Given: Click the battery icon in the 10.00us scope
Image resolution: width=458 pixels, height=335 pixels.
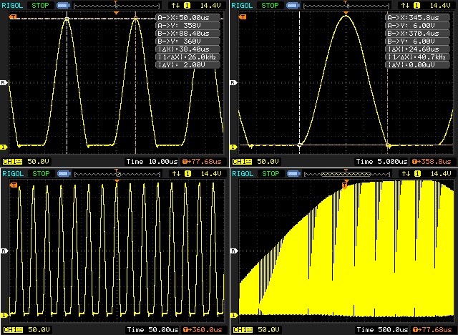Looking at the screenshot, I should (64, 5).
